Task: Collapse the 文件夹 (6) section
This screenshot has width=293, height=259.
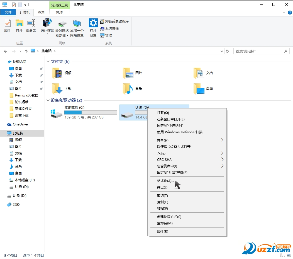Action: pos(48,62)
